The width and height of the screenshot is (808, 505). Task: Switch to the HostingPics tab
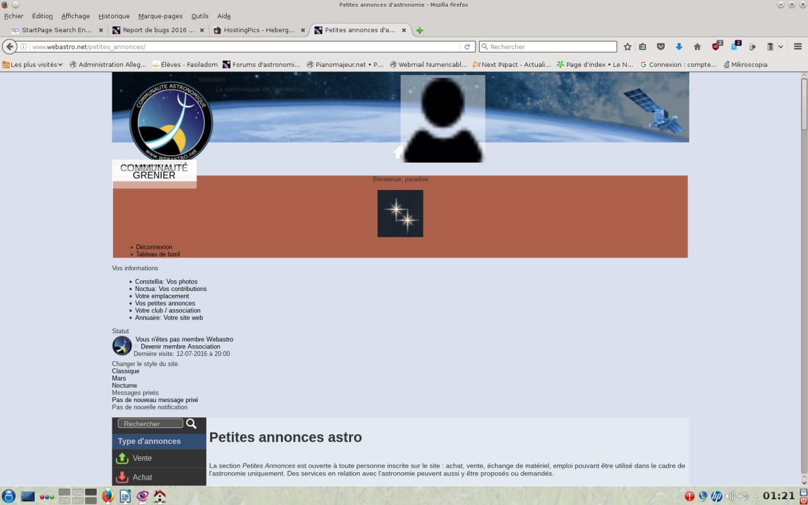[259, 30]
